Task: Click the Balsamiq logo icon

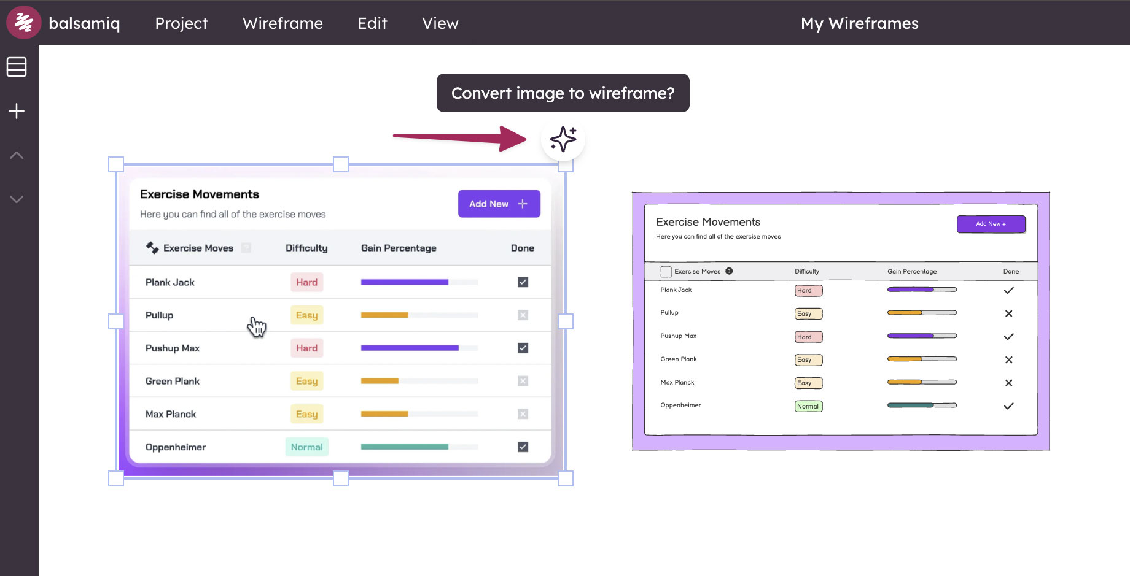Action: pyautogui.click(x=23, y=22)
